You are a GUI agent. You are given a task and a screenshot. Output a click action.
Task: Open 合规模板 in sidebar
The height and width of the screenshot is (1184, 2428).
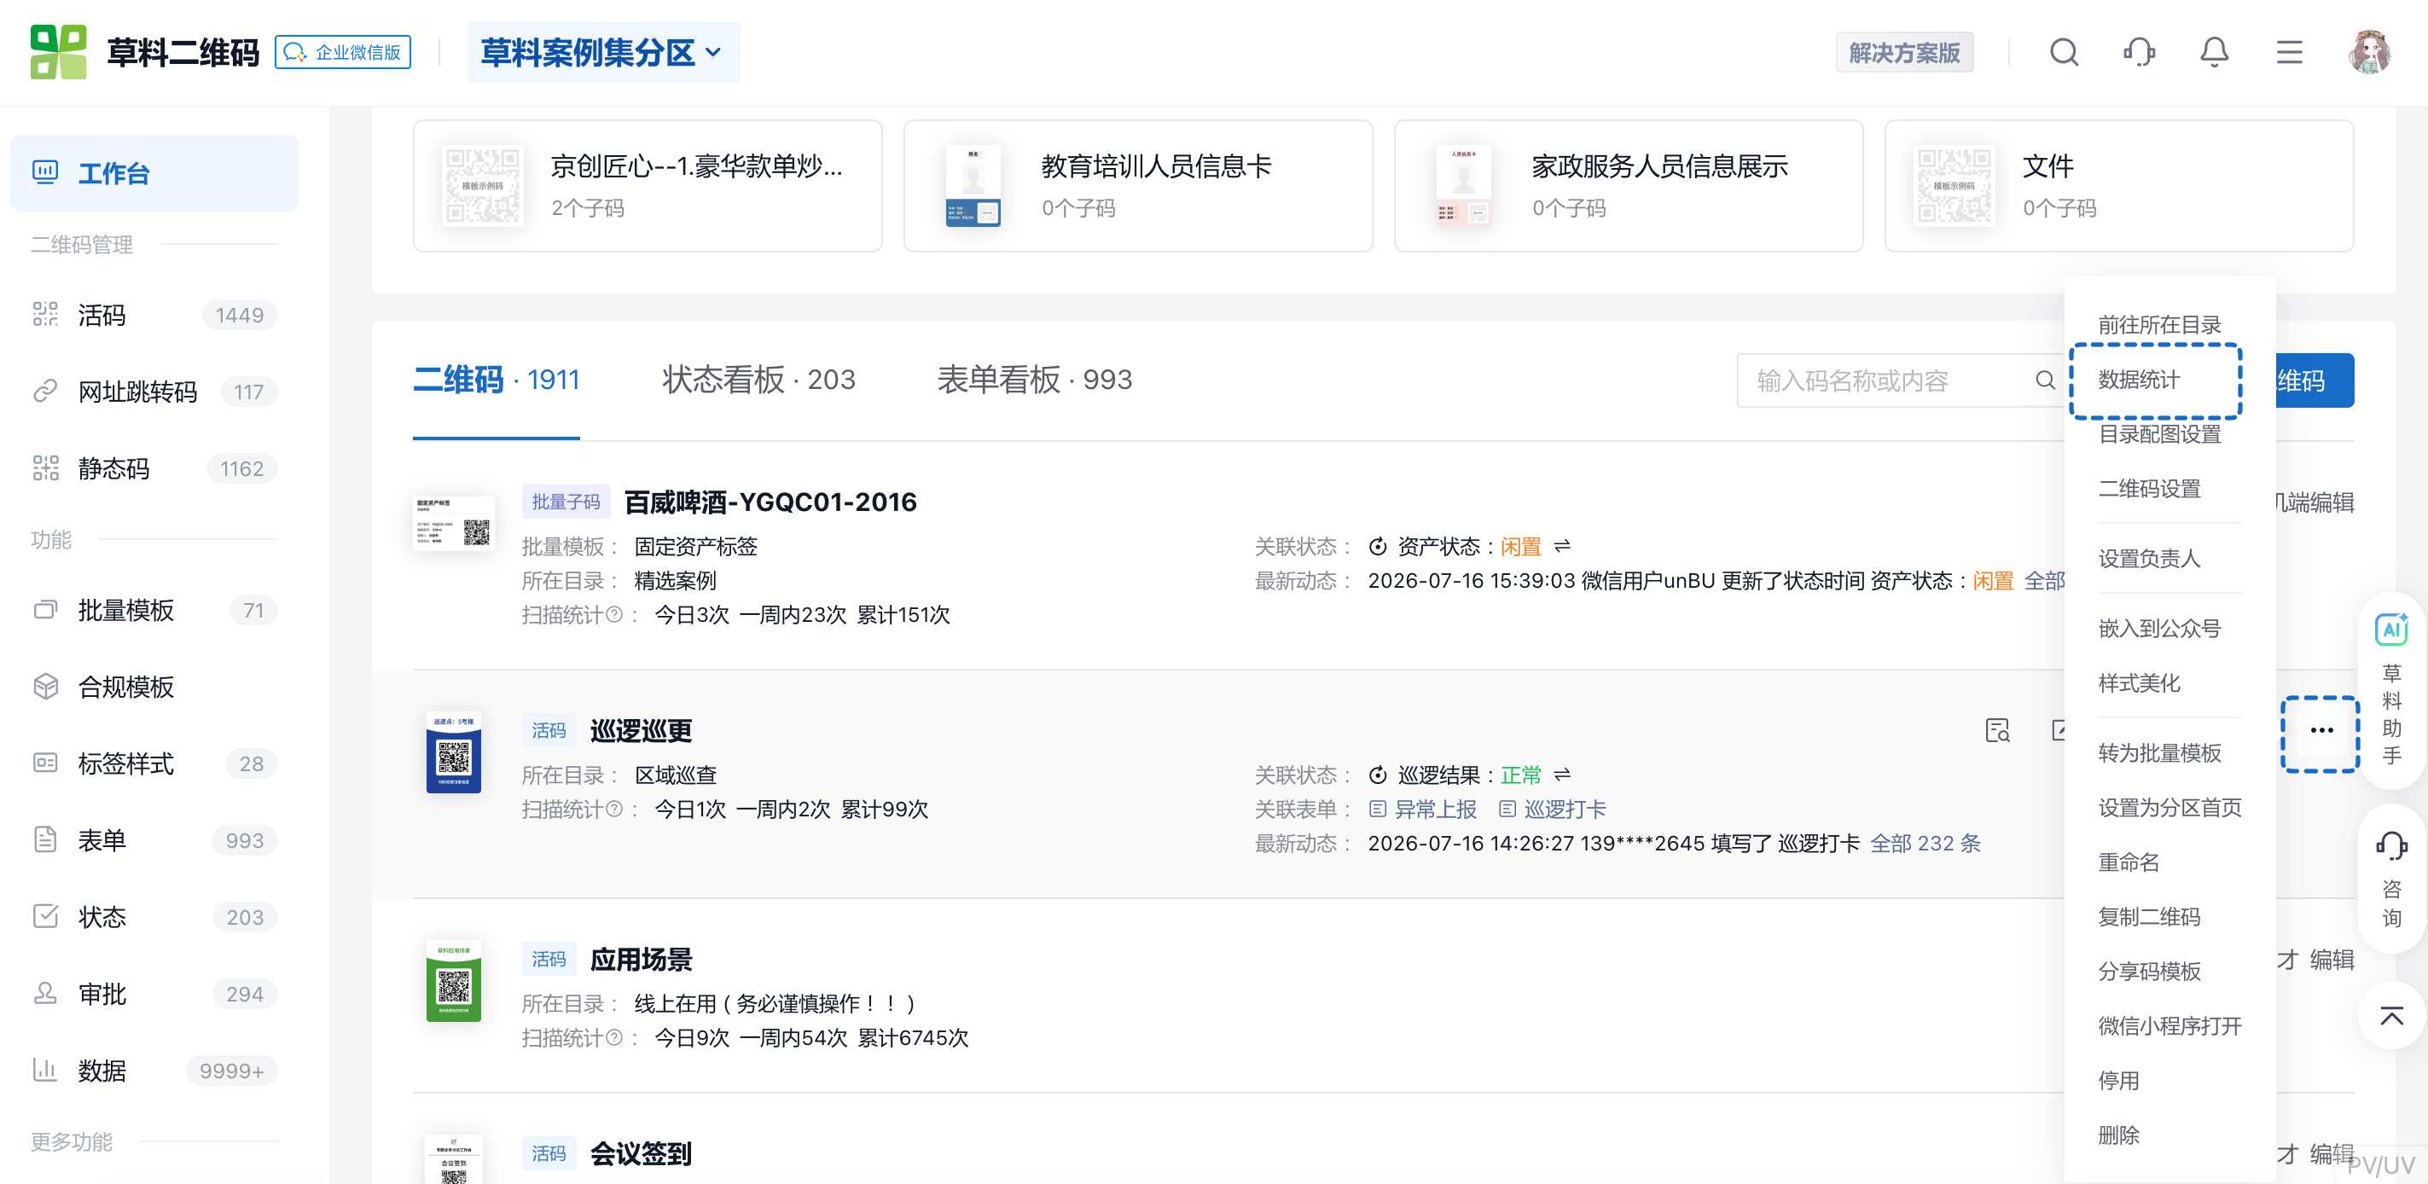coord(154,687)
